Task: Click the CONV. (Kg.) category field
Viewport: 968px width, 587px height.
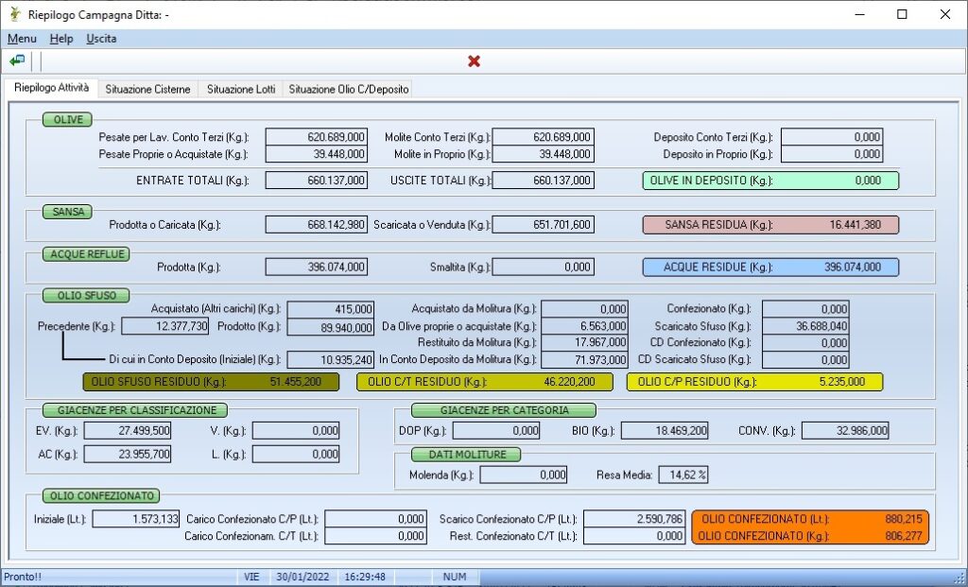Action: pos(845,430)
